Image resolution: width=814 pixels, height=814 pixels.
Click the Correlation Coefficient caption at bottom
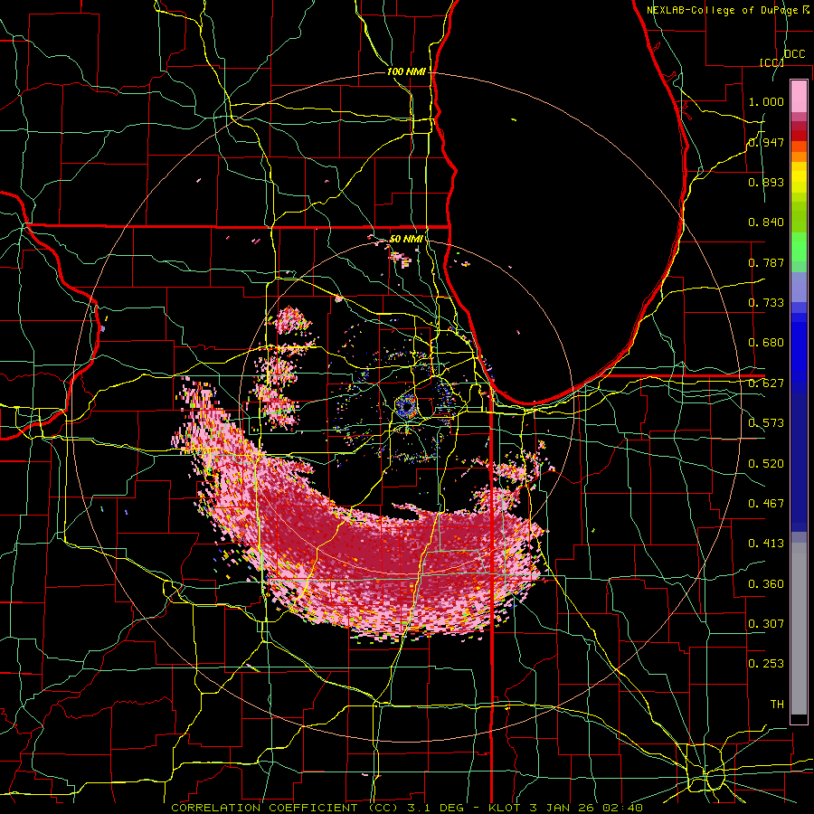tap(408, 808)
